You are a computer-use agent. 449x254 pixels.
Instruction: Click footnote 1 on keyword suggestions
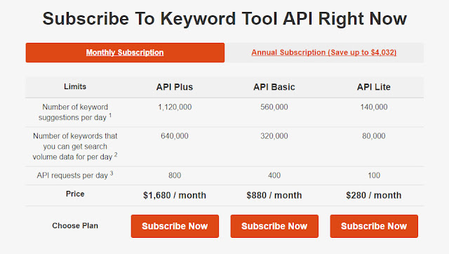[x=110, y=115]
